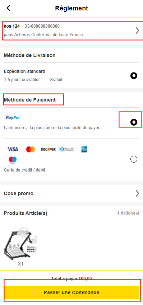Click the Diners Club logo
Viewport: 143px width, 305px height.
tap(66, 149)
